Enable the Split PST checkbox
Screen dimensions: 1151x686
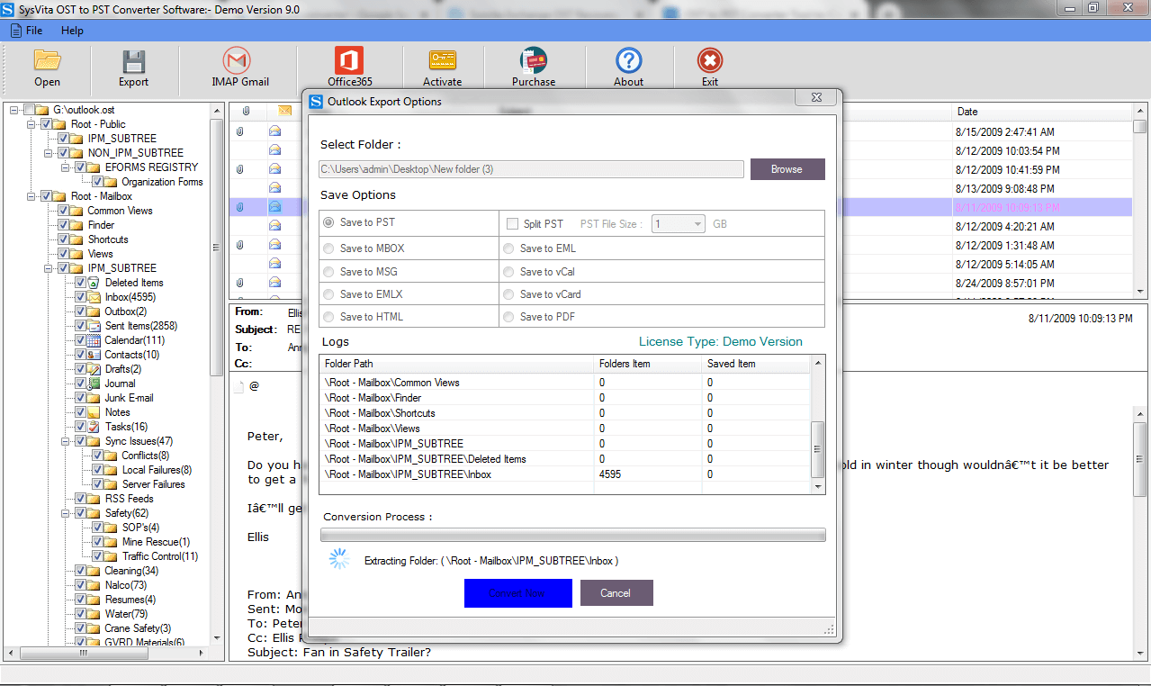click(x=513, y=222)
